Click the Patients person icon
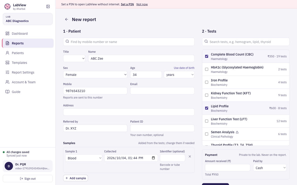 7,53
